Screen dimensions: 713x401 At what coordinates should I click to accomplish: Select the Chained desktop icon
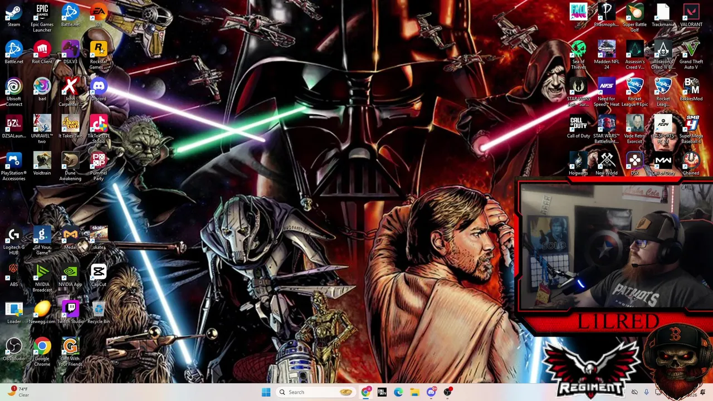coord(691,164)
